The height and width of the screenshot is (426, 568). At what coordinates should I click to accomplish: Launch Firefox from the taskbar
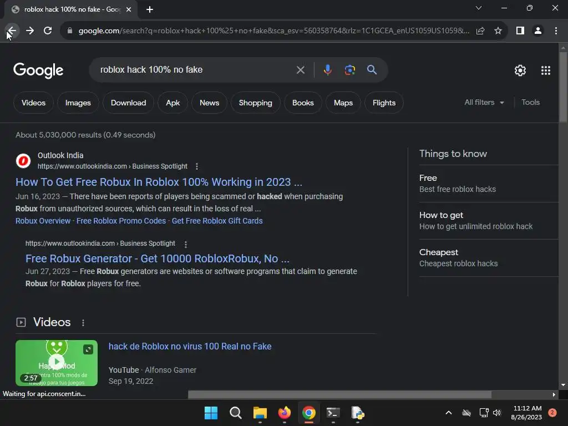coord(285,413)
